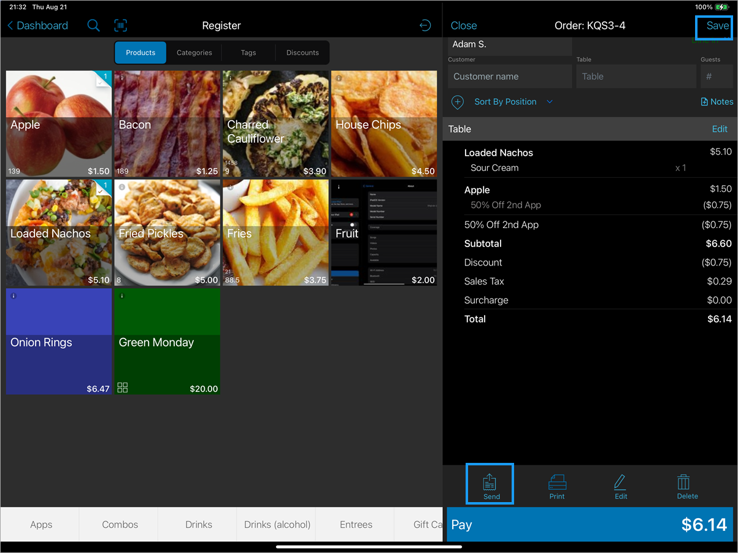
Task: Add a seat with the plus pin icon
Action: (458, 102)
